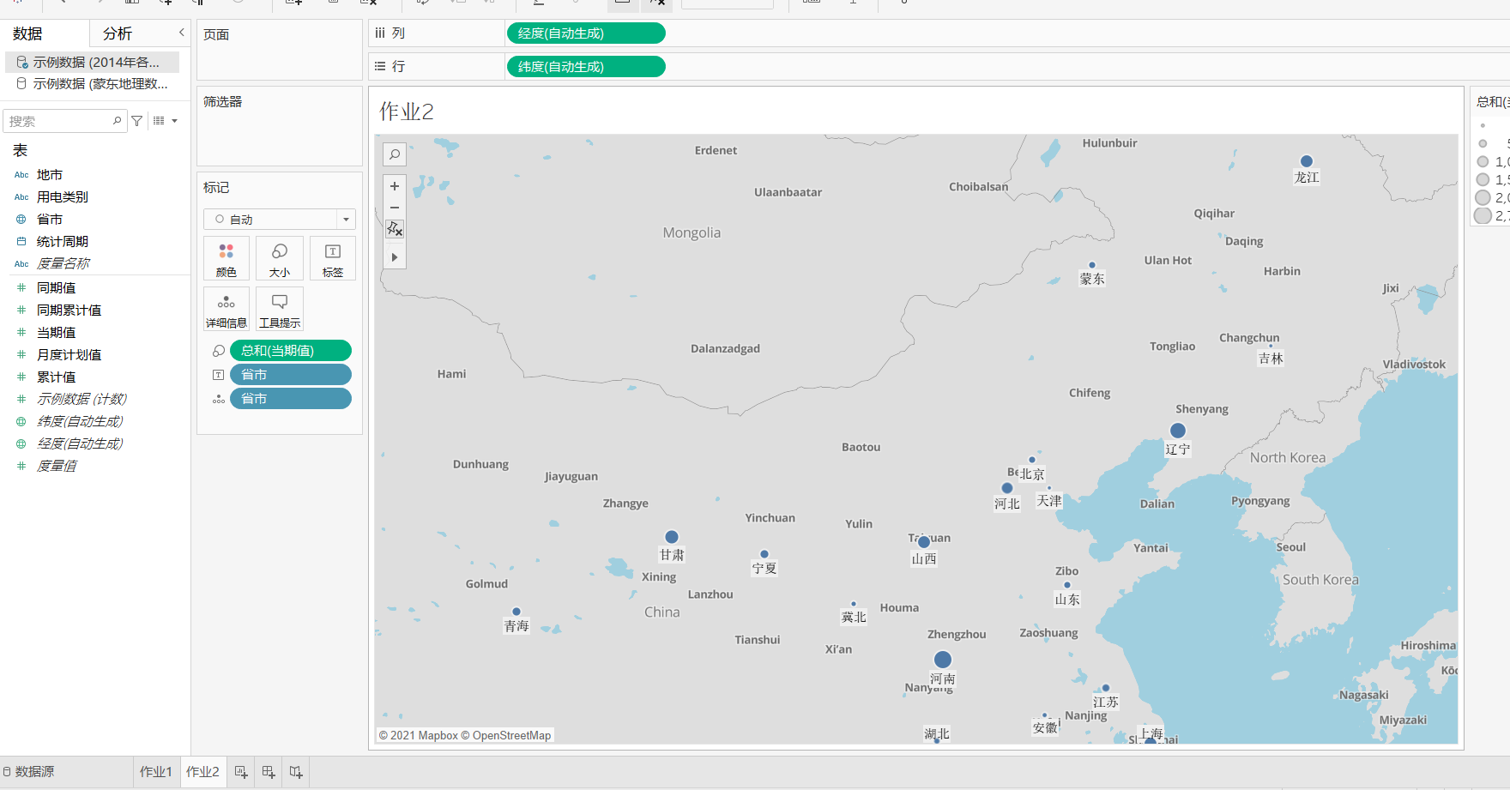Viewport: 1510px width, 790px height.
Task: Select the 度量名称 field
Action: tap(63, 264)
